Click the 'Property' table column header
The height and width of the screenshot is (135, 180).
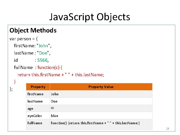(x=38, y=87)
